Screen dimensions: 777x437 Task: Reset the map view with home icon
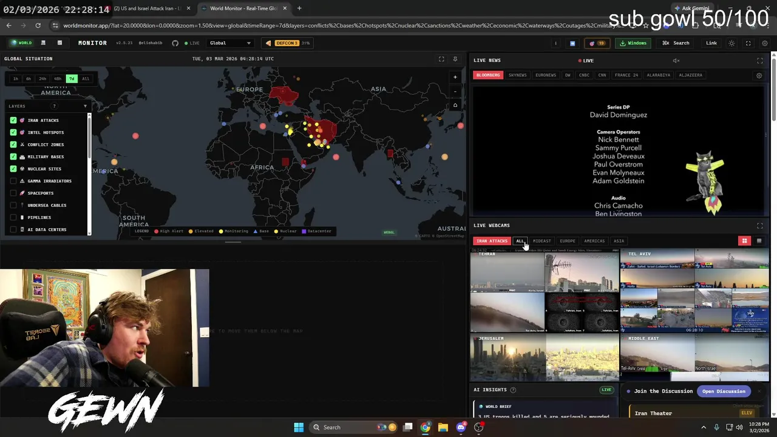point(455,105)
